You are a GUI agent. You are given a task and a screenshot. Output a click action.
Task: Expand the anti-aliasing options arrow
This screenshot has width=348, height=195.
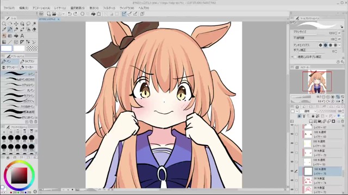pyautogui.click(x=339, y=45)
